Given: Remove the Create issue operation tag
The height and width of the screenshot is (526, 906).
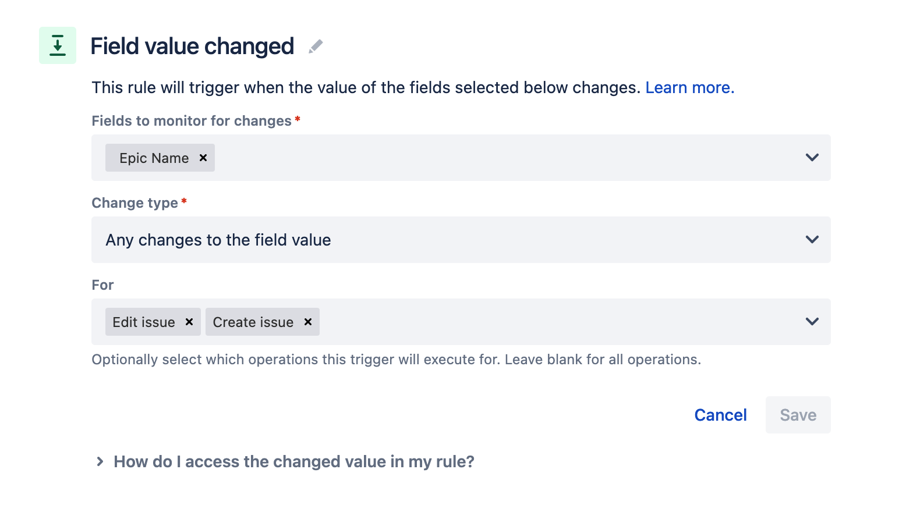Looking at the screenshot, I should [308, 322].
